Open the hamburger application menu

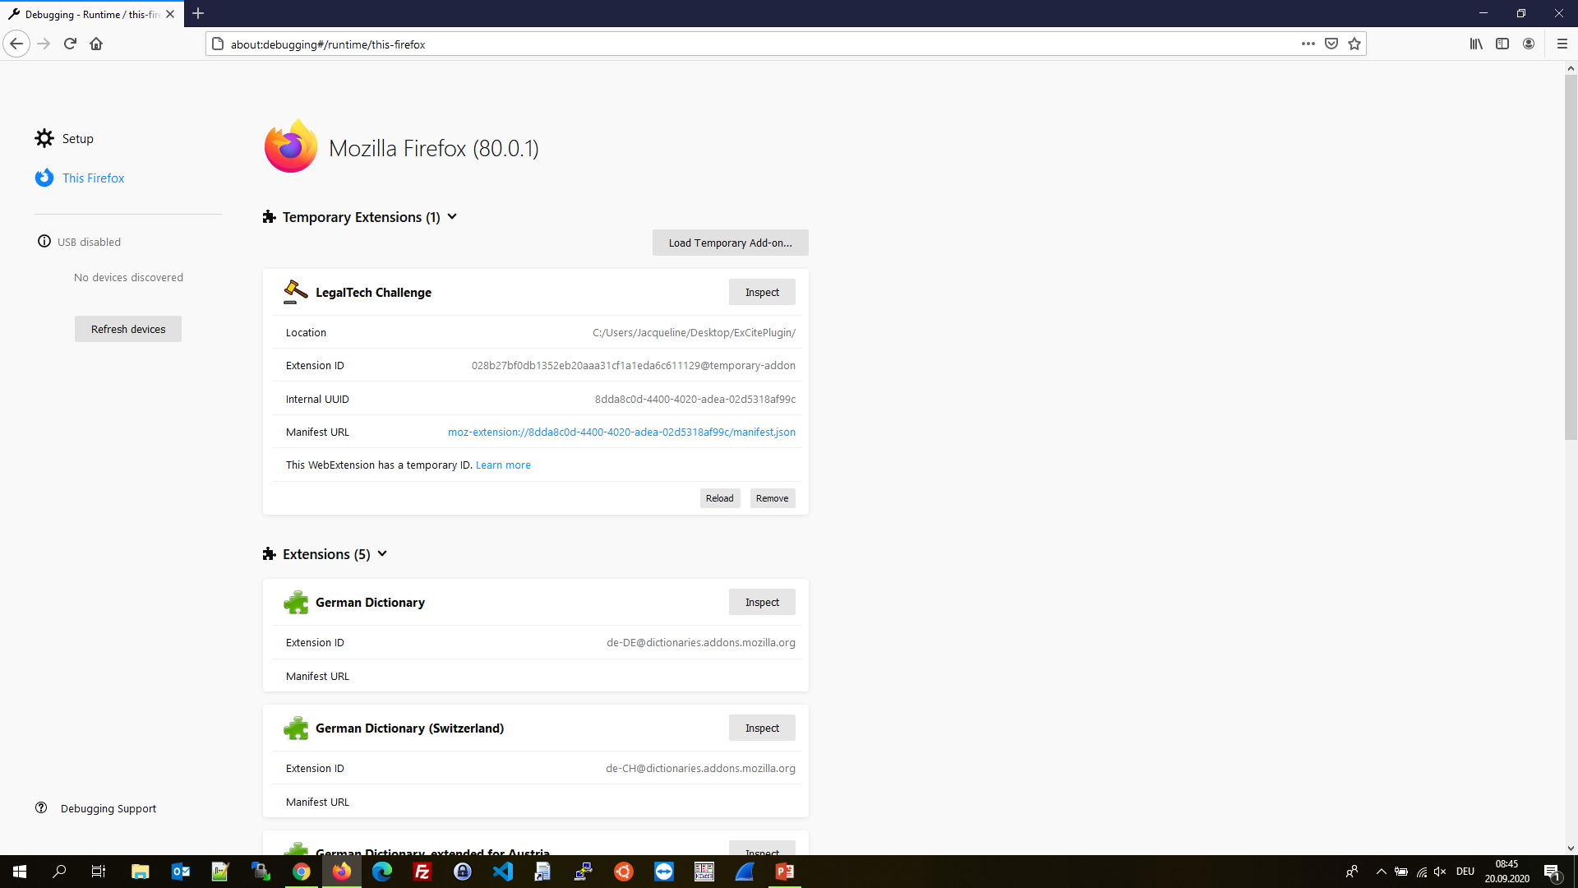1562,44
